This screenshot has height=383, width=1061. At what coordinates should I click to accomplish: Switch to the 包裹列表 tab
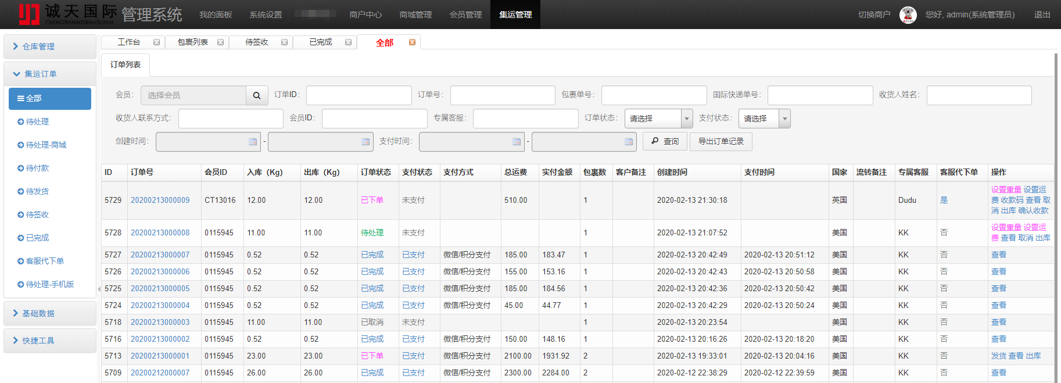tap(192, 42)
